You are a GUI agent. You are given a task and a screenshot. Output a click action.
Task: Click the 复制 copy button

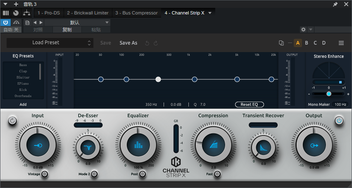point(67,30)
